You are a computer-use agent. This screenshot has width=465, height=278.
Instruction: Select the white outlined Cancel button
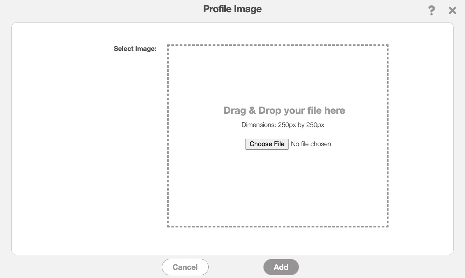point(185,267)
